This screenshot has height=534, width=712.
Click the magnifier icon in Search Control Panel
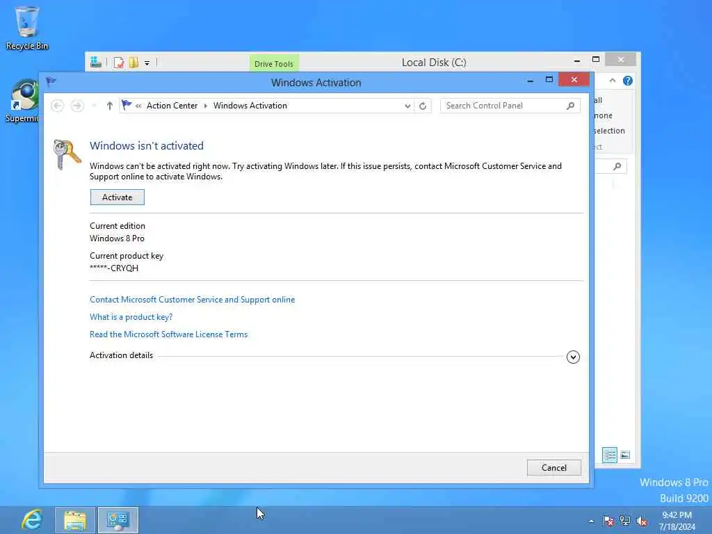pyautogui.click(x=570, y=106)
